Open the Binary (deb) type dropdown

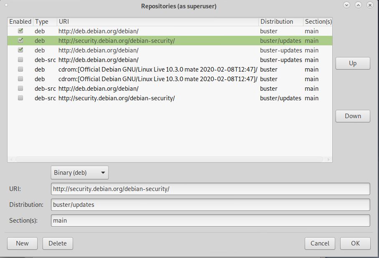[x=79, y=172]
